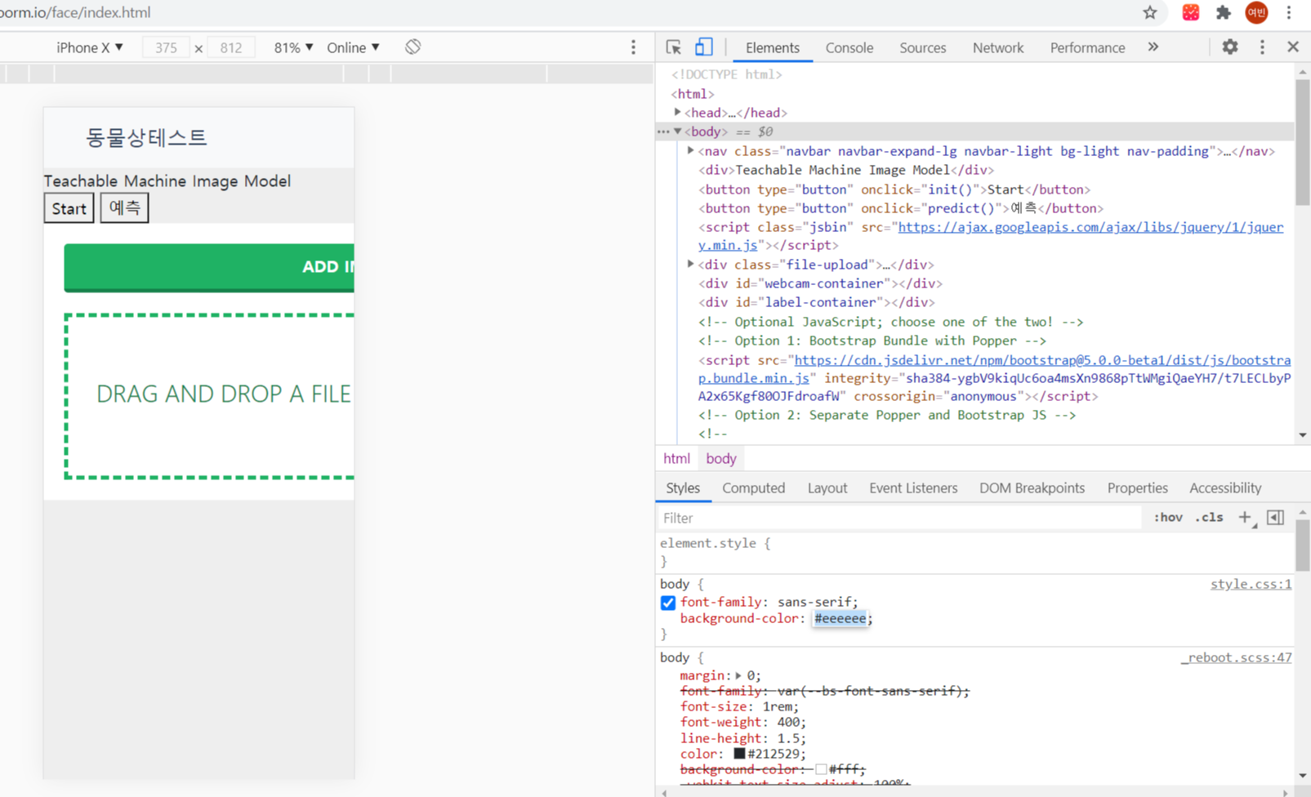Expand the head element node

[x=677, y=113]
